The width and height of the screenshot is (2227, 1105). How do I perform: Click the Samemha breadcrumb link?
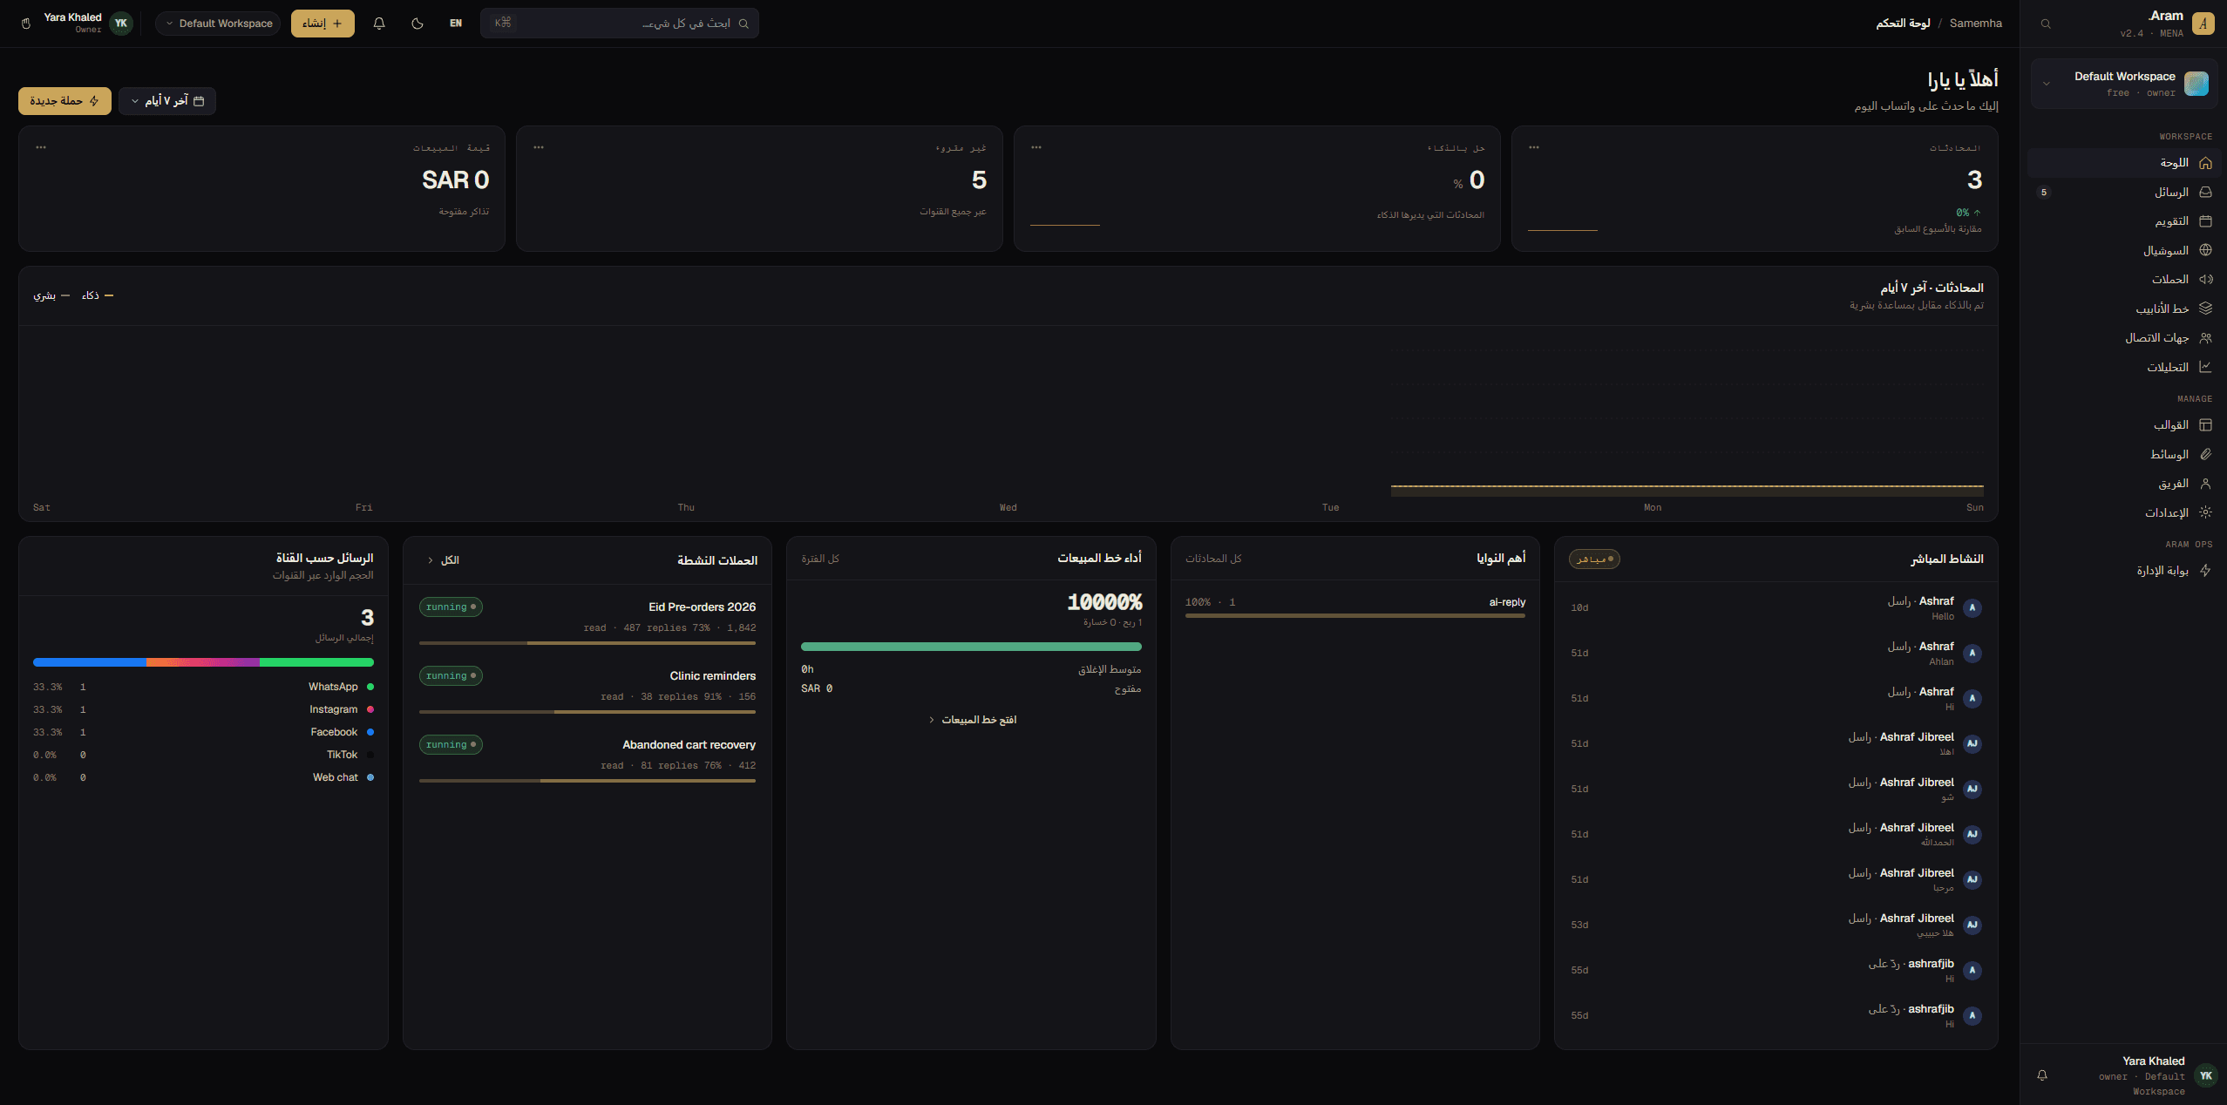coord(1976,24)
